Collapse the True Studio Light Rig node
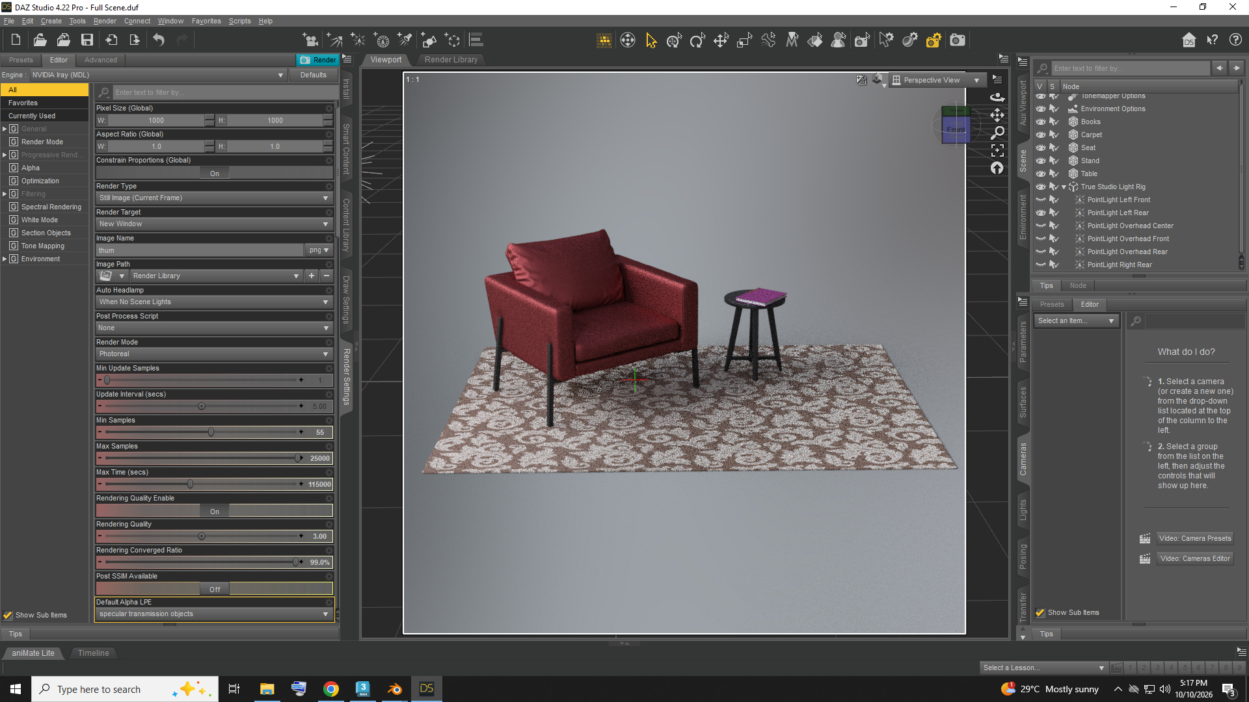Screen dimensions: 1249x702 pyautogui.click(x=1064, y=187)
